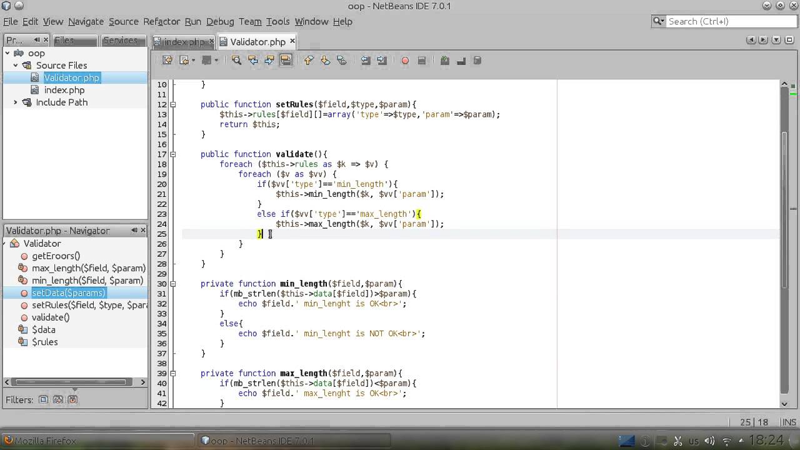Open the Navigate menu
Image resolution: width=800 pixels, height=450 pixels.
click(86, 21)
